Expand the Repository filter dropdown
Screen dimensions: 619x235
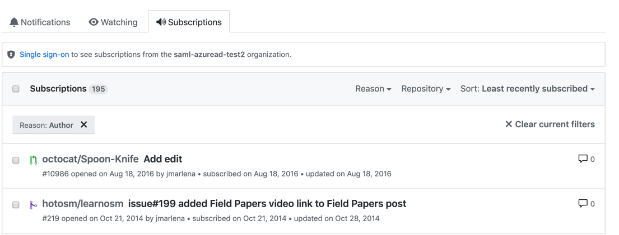(x=426, y=89)
